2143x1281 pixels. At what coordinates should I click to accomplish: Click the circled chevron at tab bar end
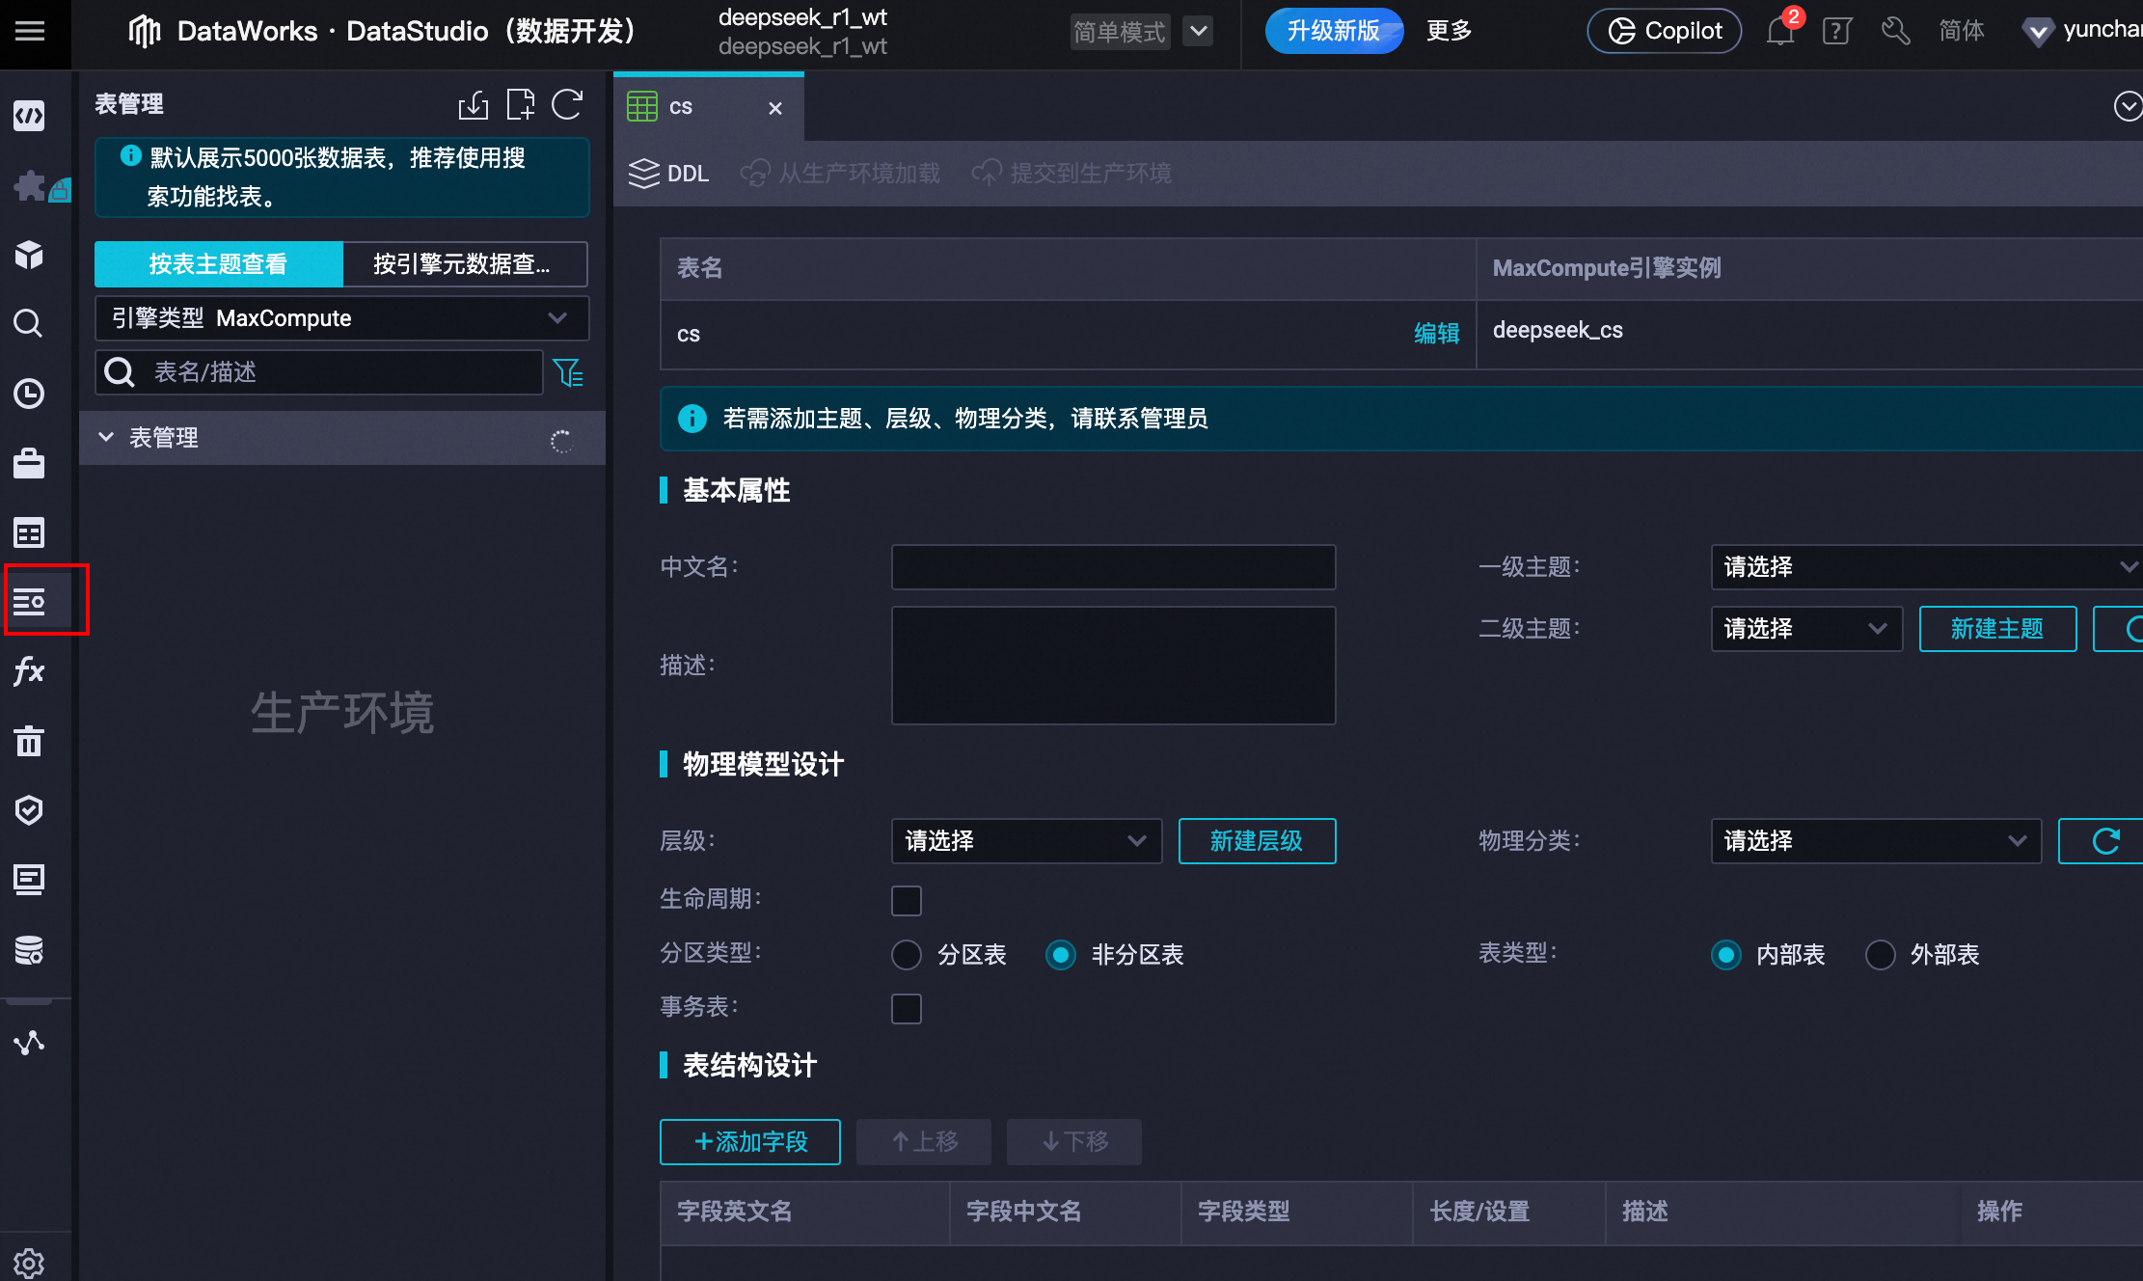pyautogui.click(x=2127, y=106)
